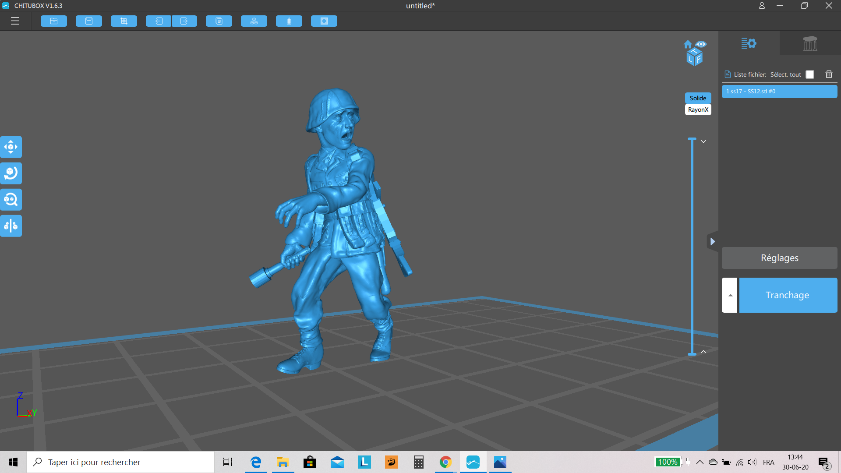841x473 pixels.
Task: Select the Mirror tool in left sidebar
Action: click(x=11, y=226)
